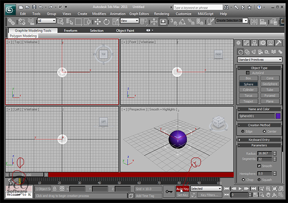Click the GeoSphere primitive button
The image size is (288, 203).
(270, 84)
